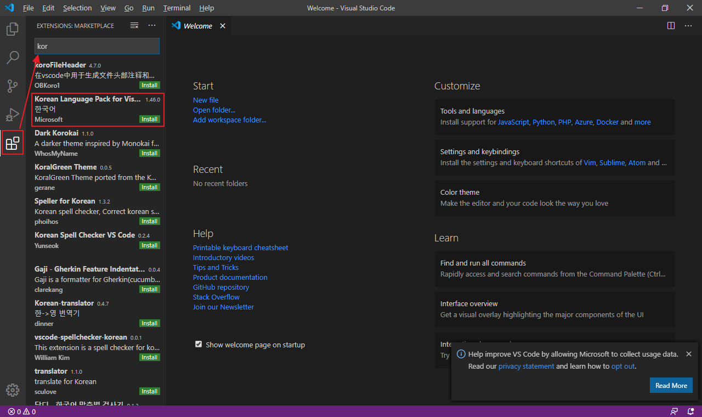Click Join our Newsletter link

point(223,307)
